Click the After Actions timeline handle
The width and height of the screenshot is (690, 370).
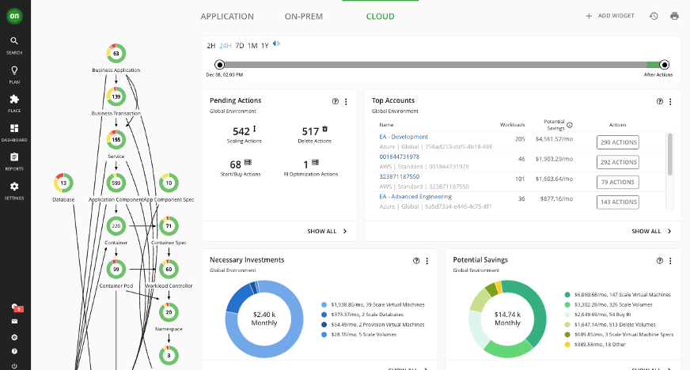[x=664, y=65]
